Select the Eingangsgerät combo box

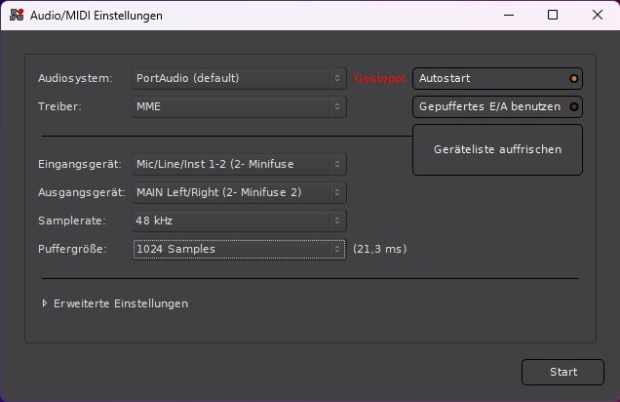[239, 164]
